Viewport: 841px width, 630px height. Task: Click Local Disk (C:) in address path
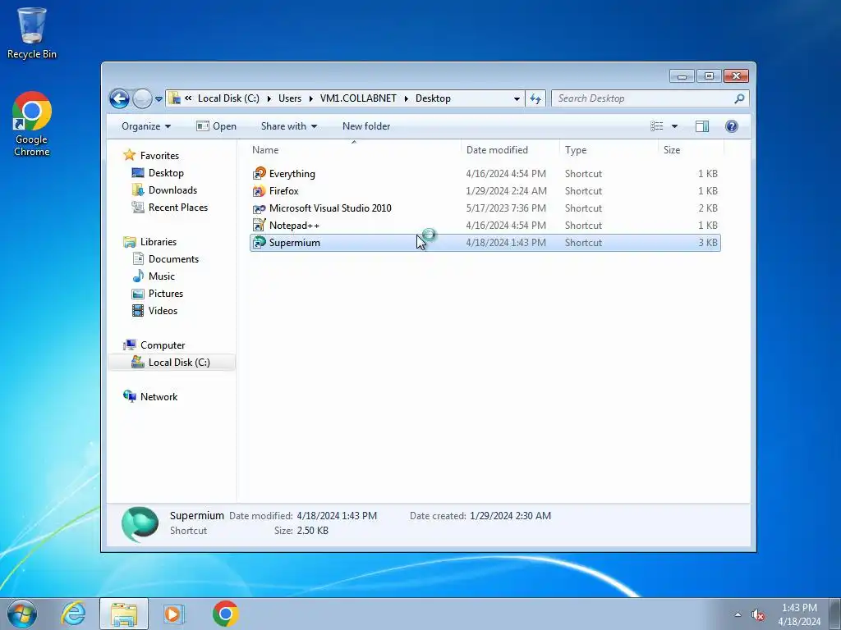(x=228, y=98)
